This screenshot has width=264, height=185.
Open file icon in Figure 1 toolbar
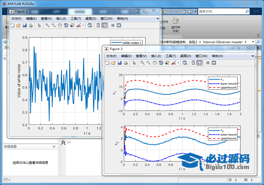click(18, 26)
